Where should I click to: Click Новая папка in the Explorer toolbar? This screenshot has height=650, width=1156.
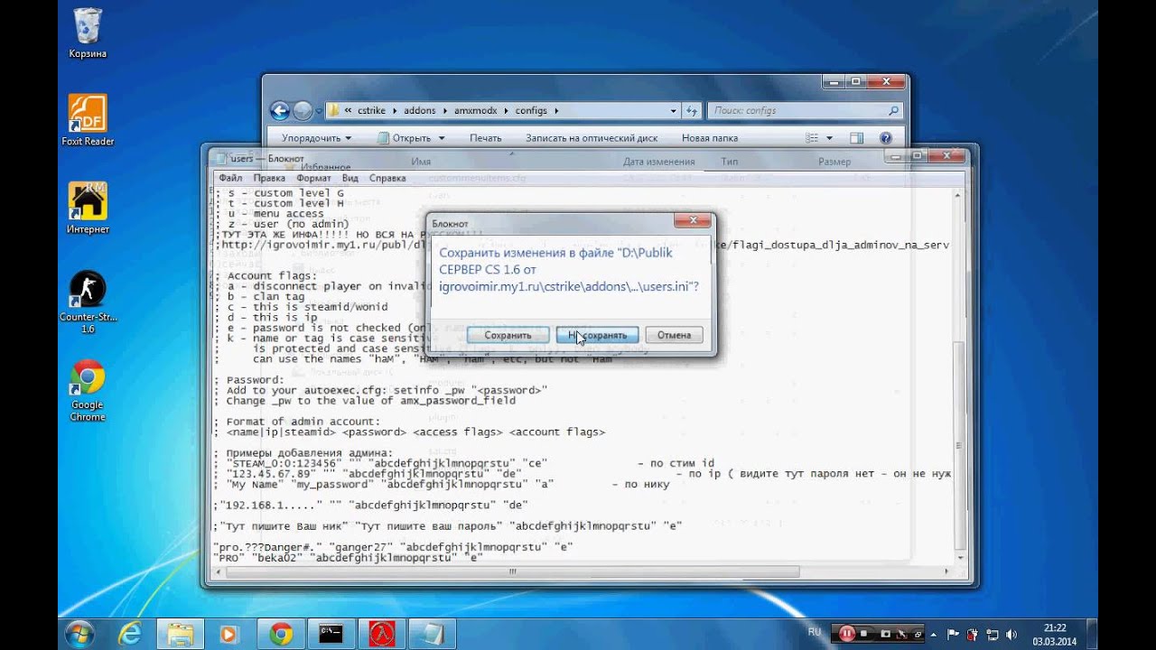[x=710, y=138]
